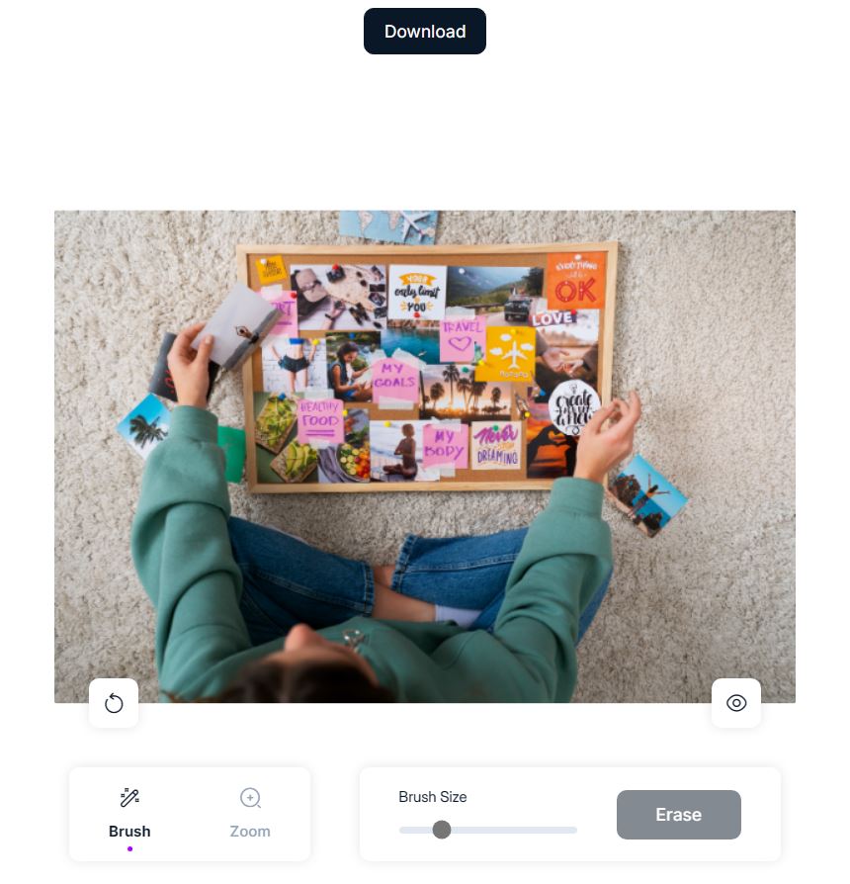The image size is (850, 884).
Task: Click the circular reset arrow icon
Action: click(114, 703)
